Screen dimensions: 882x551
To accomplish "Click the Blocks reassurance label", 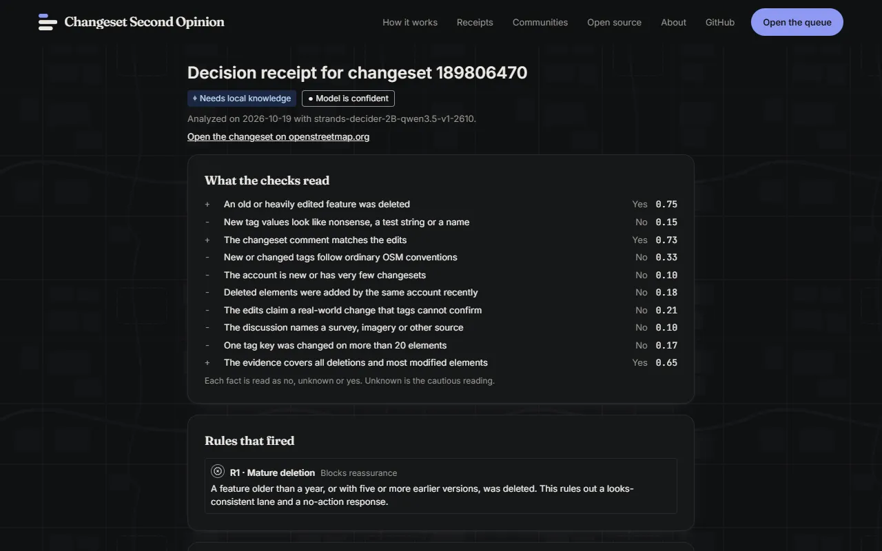I will [359, 473].
